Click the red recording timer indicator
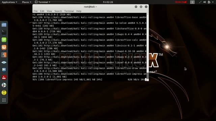 (181, 2)
